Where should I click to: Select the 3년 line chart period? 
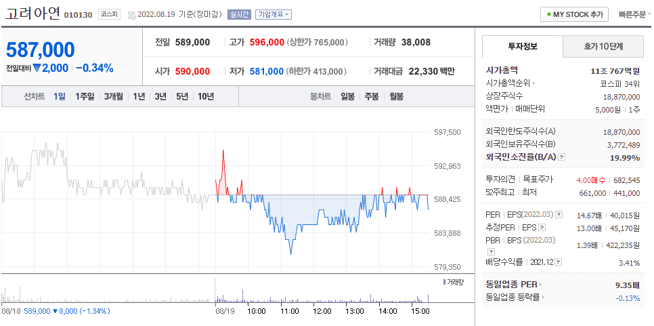tap(160, 96)
